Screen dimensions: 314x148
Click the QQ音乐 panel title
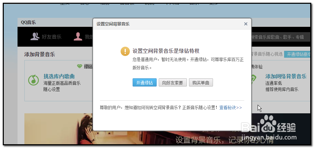(28, 22)
